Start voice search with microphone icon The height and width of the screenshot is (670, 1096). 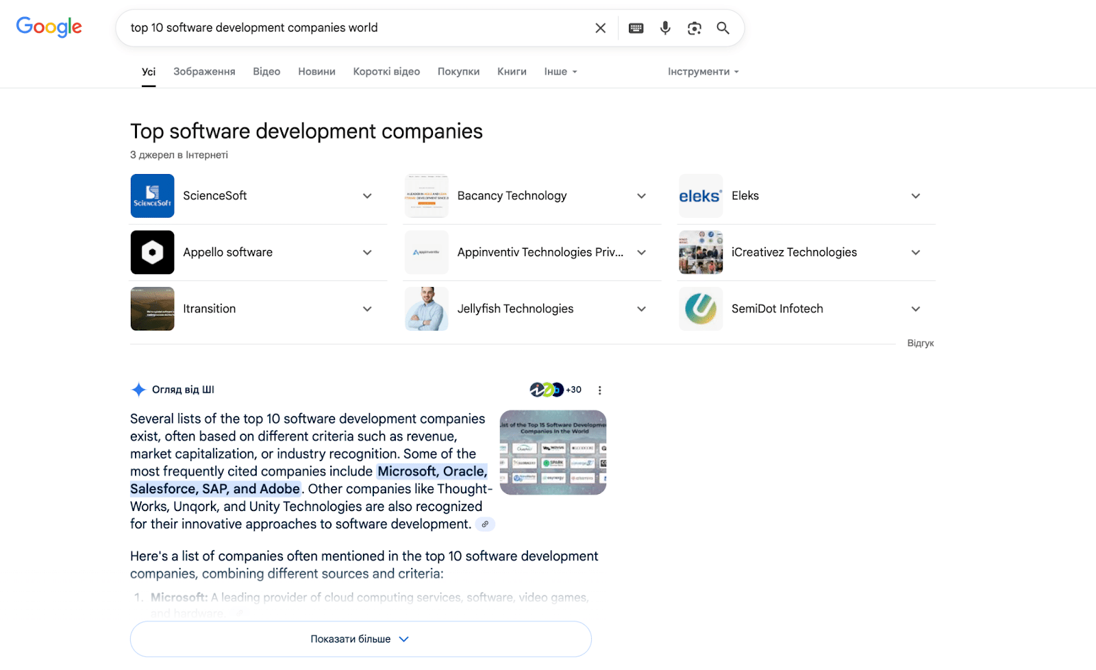[x=665, y=28]
